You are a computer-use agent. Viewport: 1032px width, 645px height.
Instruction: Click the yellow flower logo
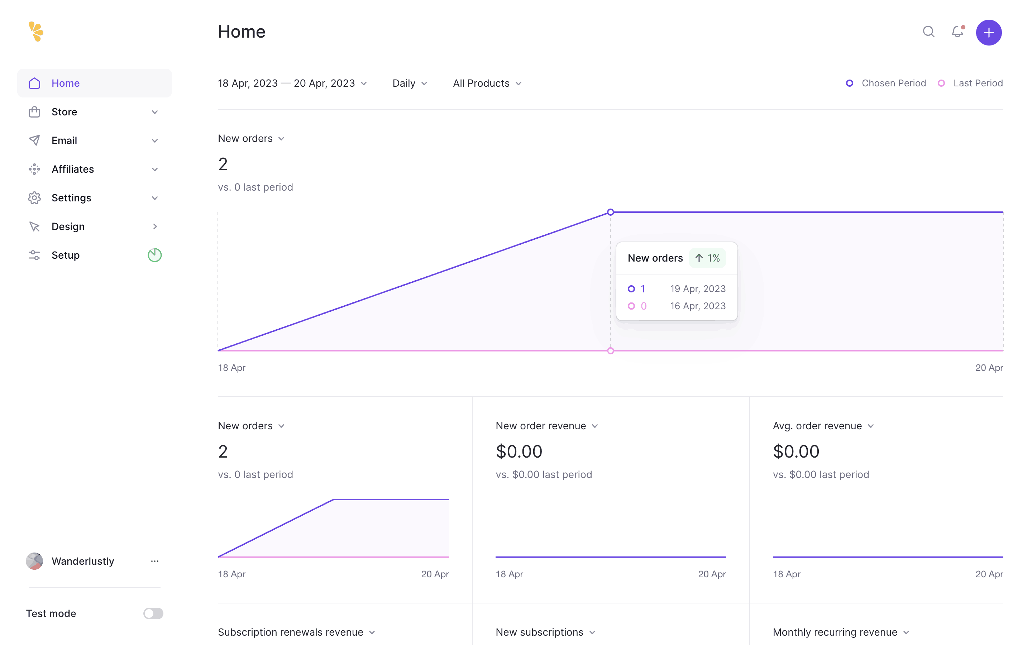click(x=36, y=32)
